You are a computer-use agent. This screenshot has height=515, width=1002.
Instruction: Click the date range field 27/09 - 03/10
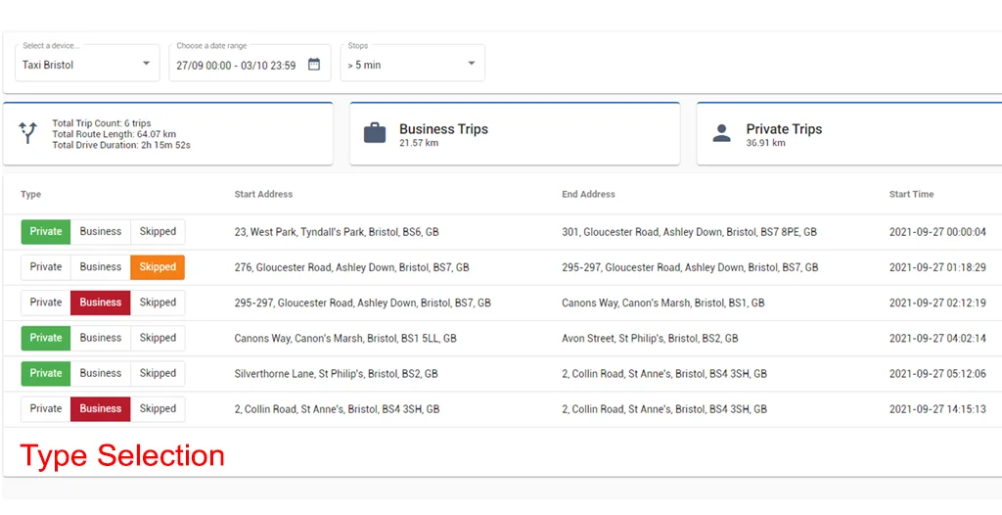pos(250,63)
